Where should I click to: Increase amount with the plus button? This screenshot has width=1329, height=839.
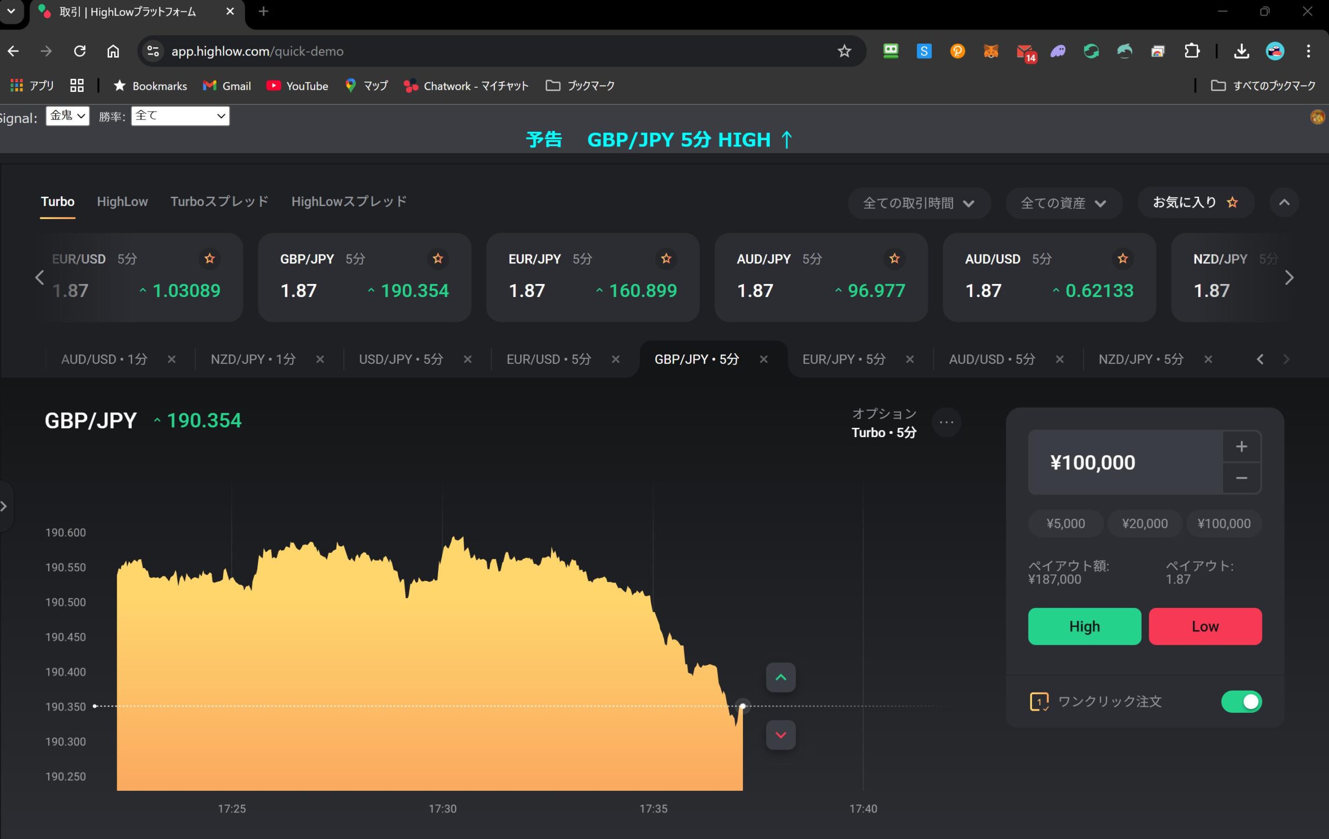click(x=1241, y=446)
